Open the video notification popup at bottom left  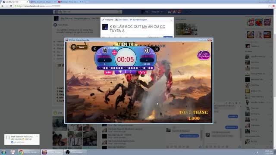point(22,139)
